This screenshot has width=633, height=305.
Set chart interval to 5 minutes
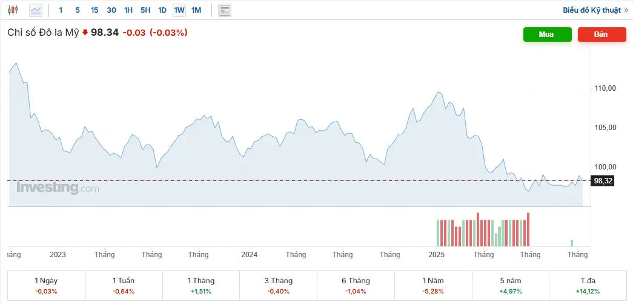(77, 10)
